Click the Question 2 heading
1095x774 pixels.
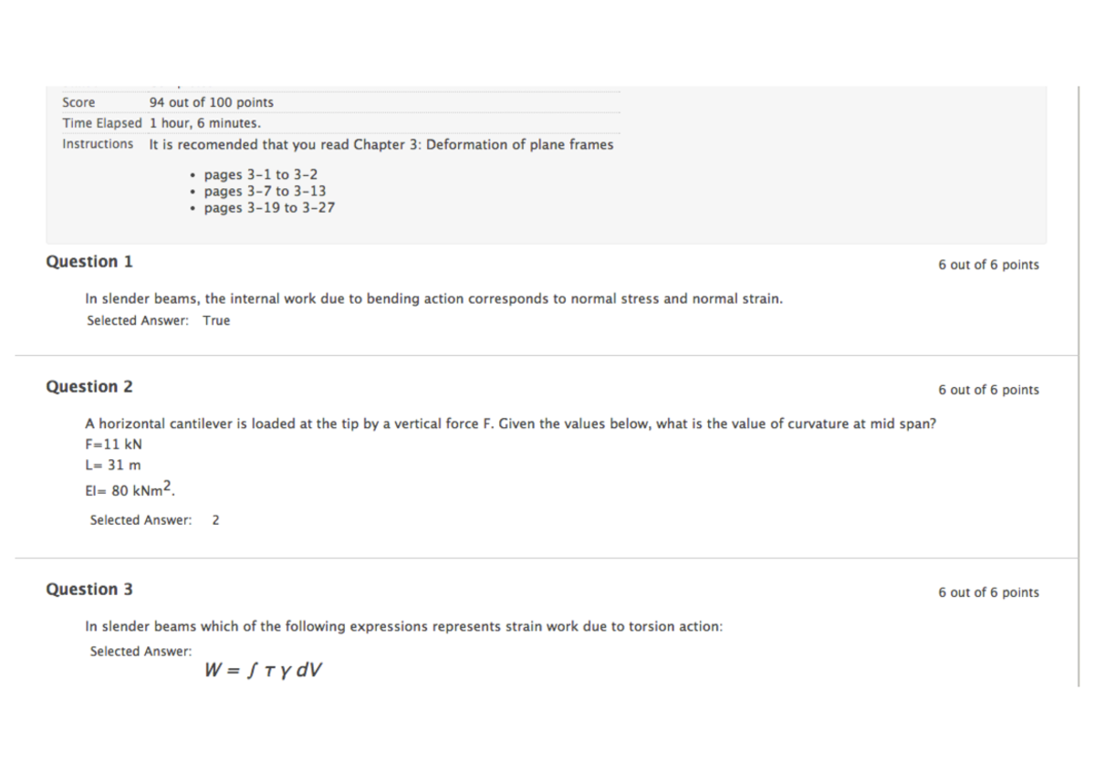pos(89,387)
